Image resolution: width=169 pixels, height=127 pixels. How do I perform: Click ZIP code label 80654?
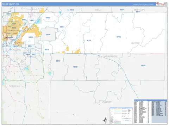pos(122,10)
